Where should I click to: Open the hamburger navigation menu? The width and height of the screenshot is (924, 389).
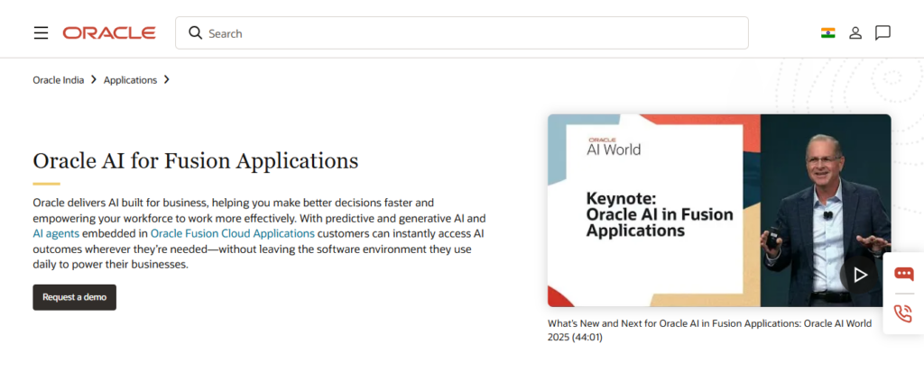pyautogui.click(x=41, y=33)
